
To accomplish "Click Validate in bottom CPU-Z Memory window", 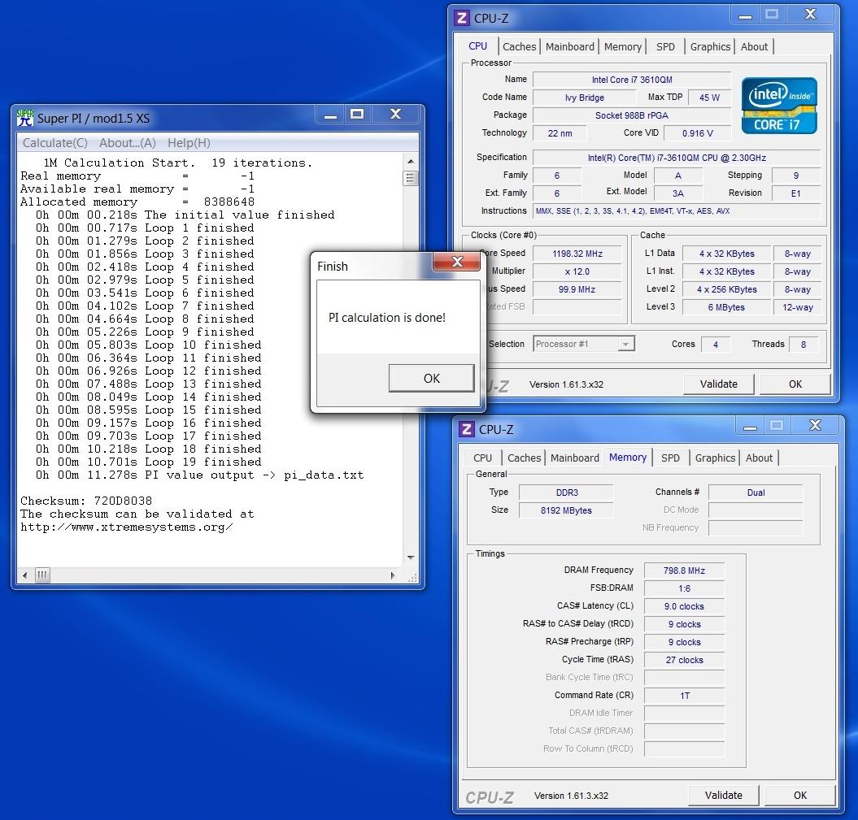I will tap(723, 795).
